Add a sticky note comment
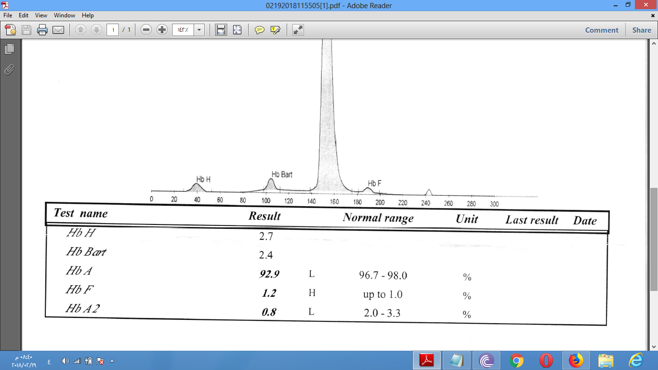This screenshot has height=370, width=658. [260, 30]
